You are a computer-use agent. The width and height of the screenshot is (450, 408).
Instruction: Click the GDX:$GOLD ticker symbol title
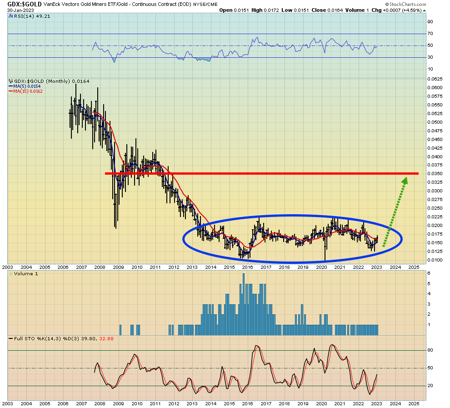25,4
